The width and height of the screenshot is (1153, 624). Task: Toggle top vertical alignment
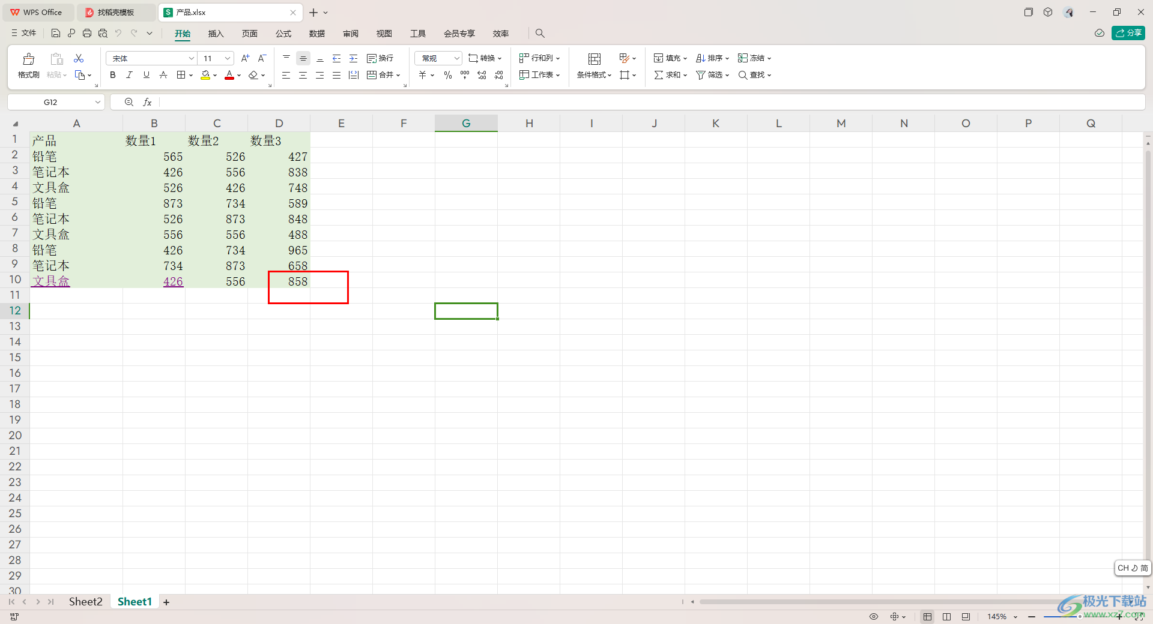tap(286, 58)
